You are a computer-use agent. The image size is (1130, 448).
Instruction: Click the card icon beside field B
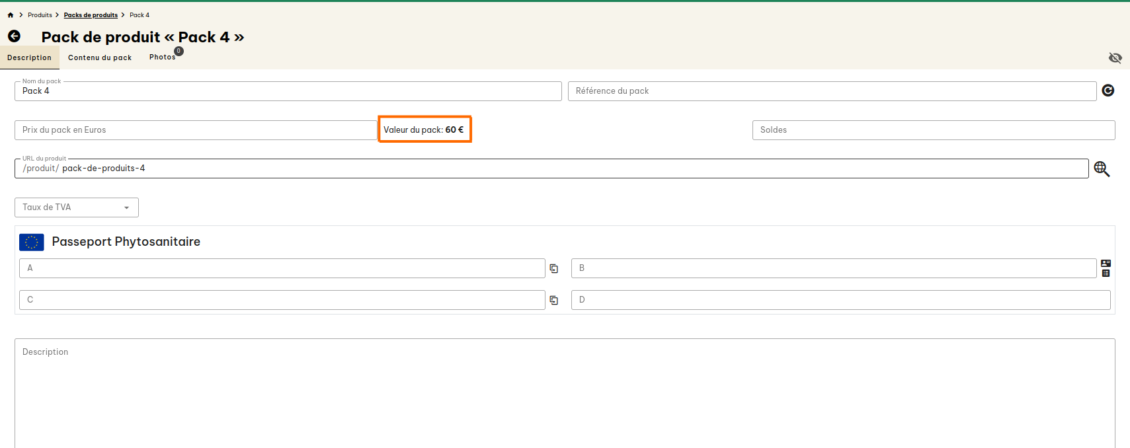click(x=1106, y=264)
